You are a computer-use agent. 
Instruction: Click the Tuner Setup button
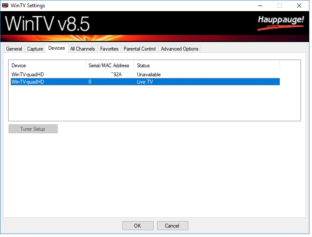pos(33,129)
